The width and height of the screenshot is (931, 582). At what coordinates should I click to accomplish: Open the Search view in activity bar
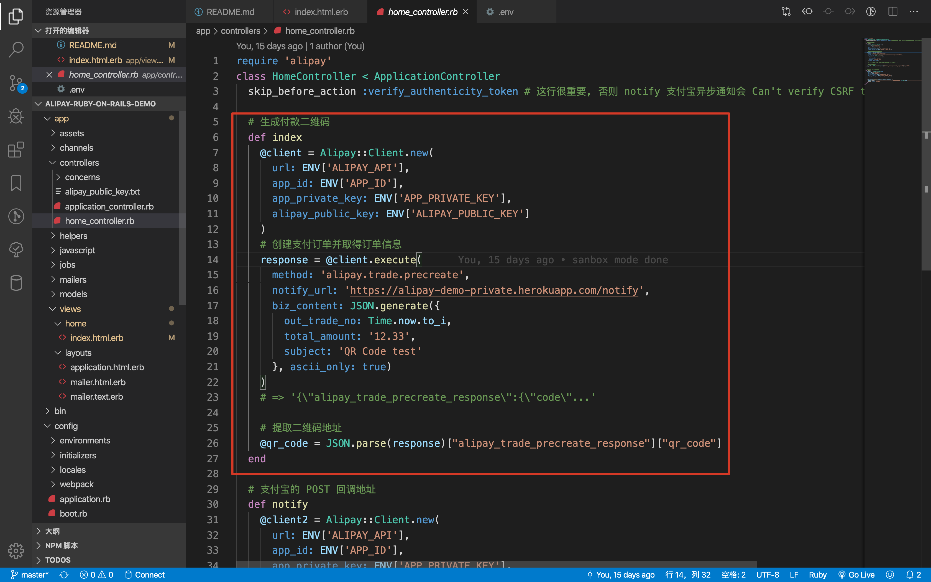point(16,49)
